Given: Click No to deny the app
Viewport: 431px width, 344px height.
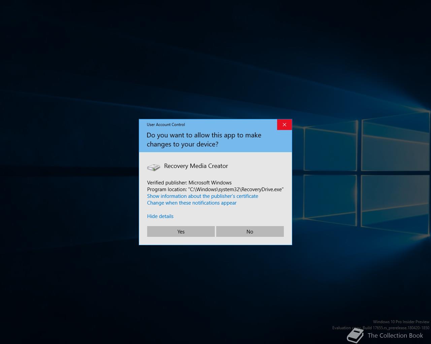Looking at the screenshot, I should [x=250, y=231].
